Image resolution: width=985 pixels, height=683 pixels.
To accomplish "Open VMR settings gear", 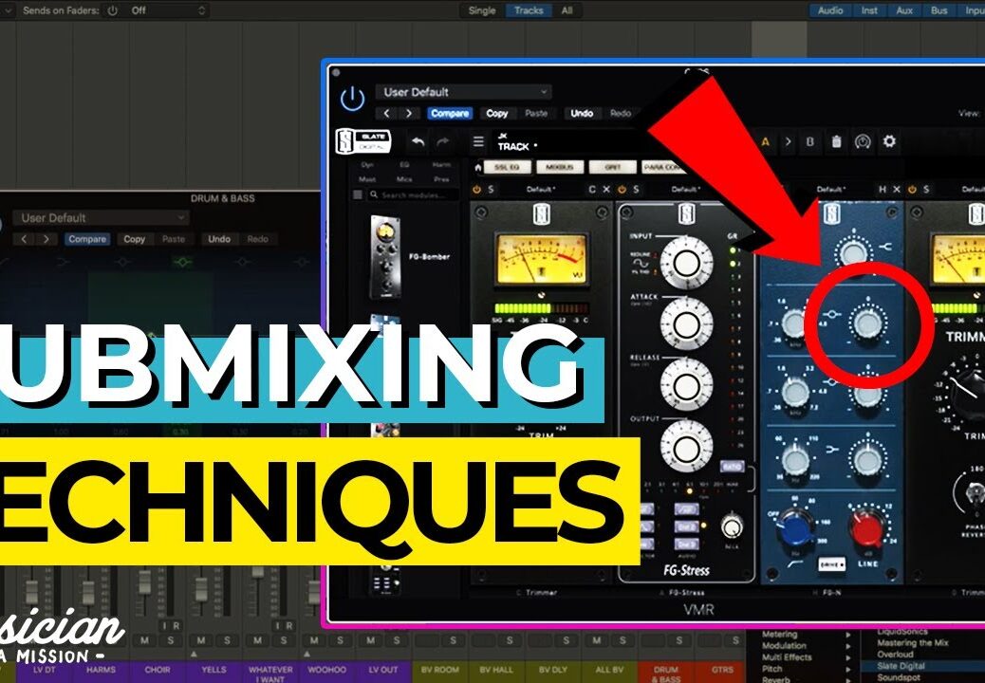I will point(889,141).
